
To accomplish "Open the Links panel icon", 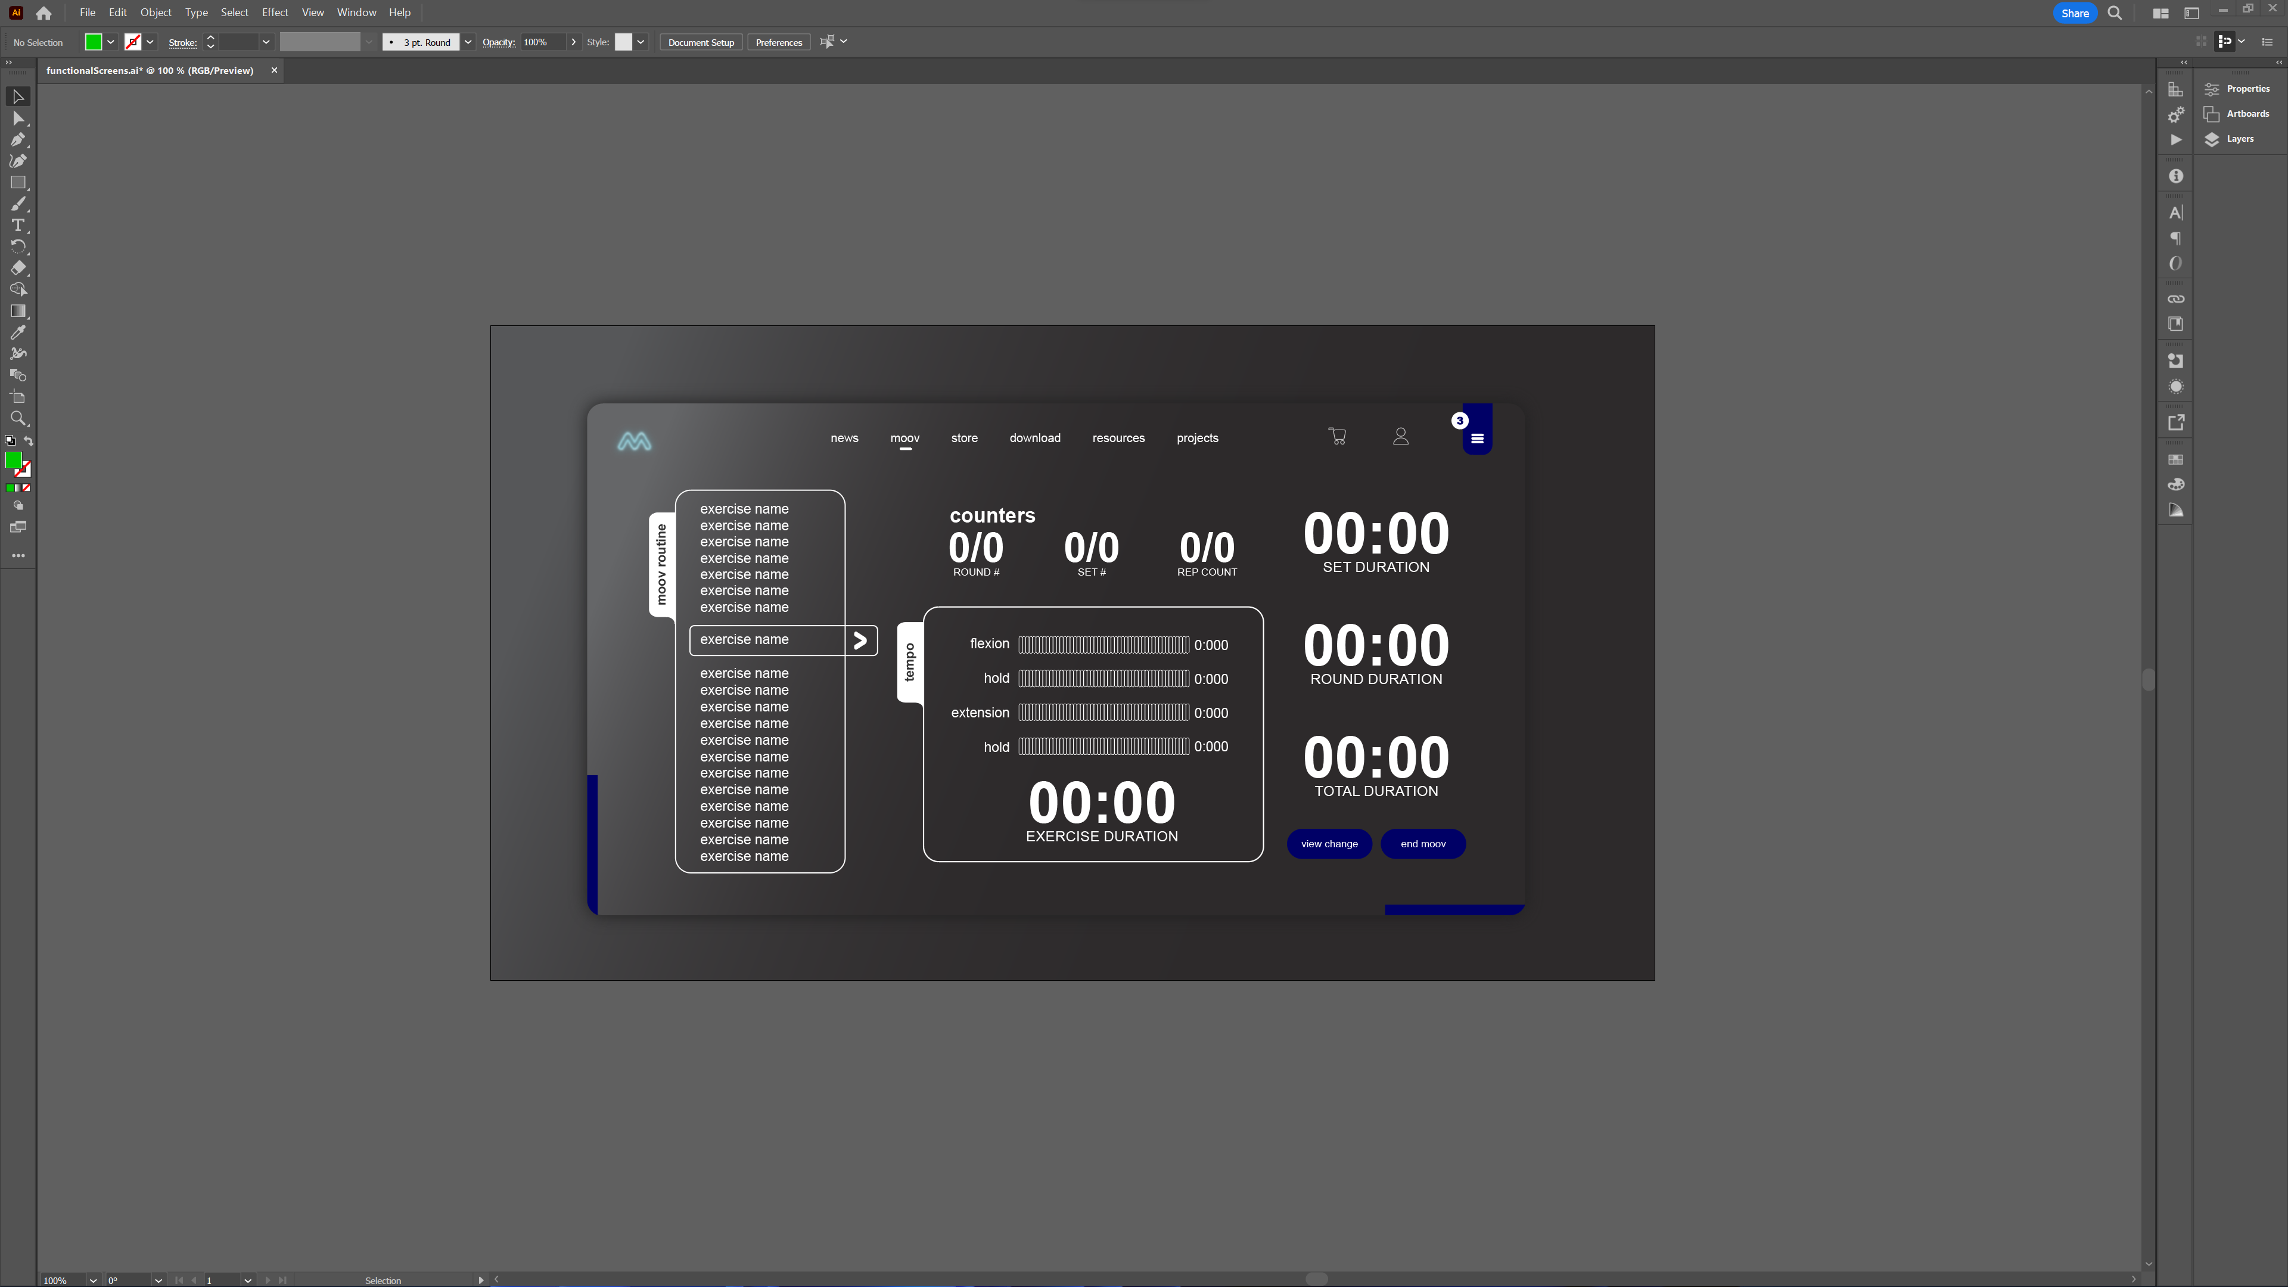I will (x=2175, y=299).
